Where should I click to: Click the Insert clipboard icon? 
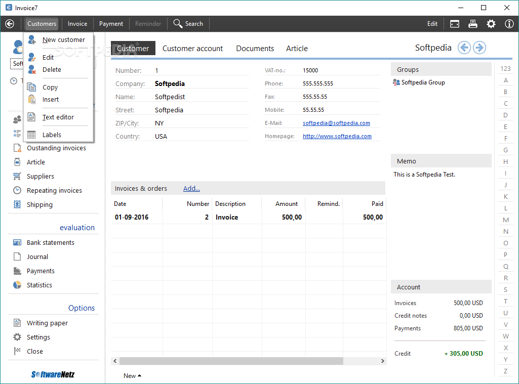(x=31, y=99)
